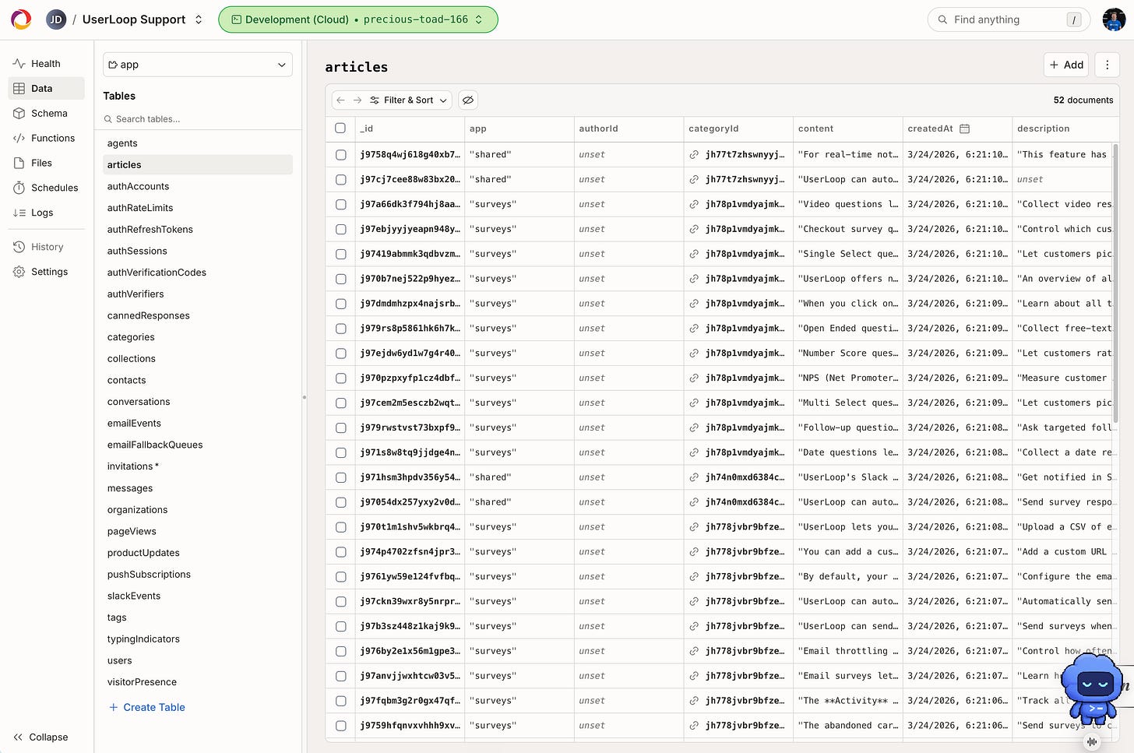
Task: Check the row j9758q4wj618g40xb7 checkbox
Action: (340, 155)
